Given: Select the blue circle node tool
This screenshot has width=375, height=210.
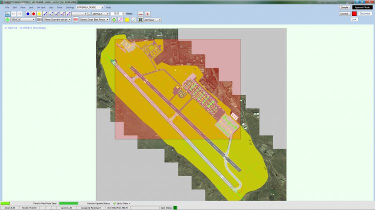Looking at the screenshot, I should click(27, 14).
